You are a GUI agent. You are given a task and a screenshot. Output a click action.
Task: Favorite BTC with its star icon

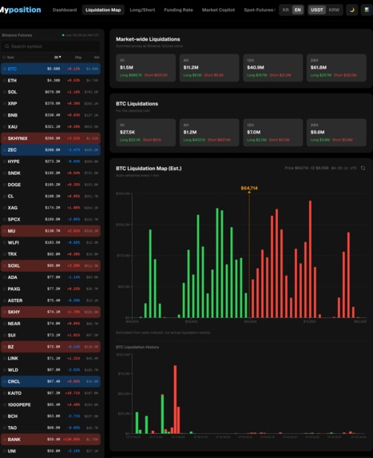tap(4, 69)
